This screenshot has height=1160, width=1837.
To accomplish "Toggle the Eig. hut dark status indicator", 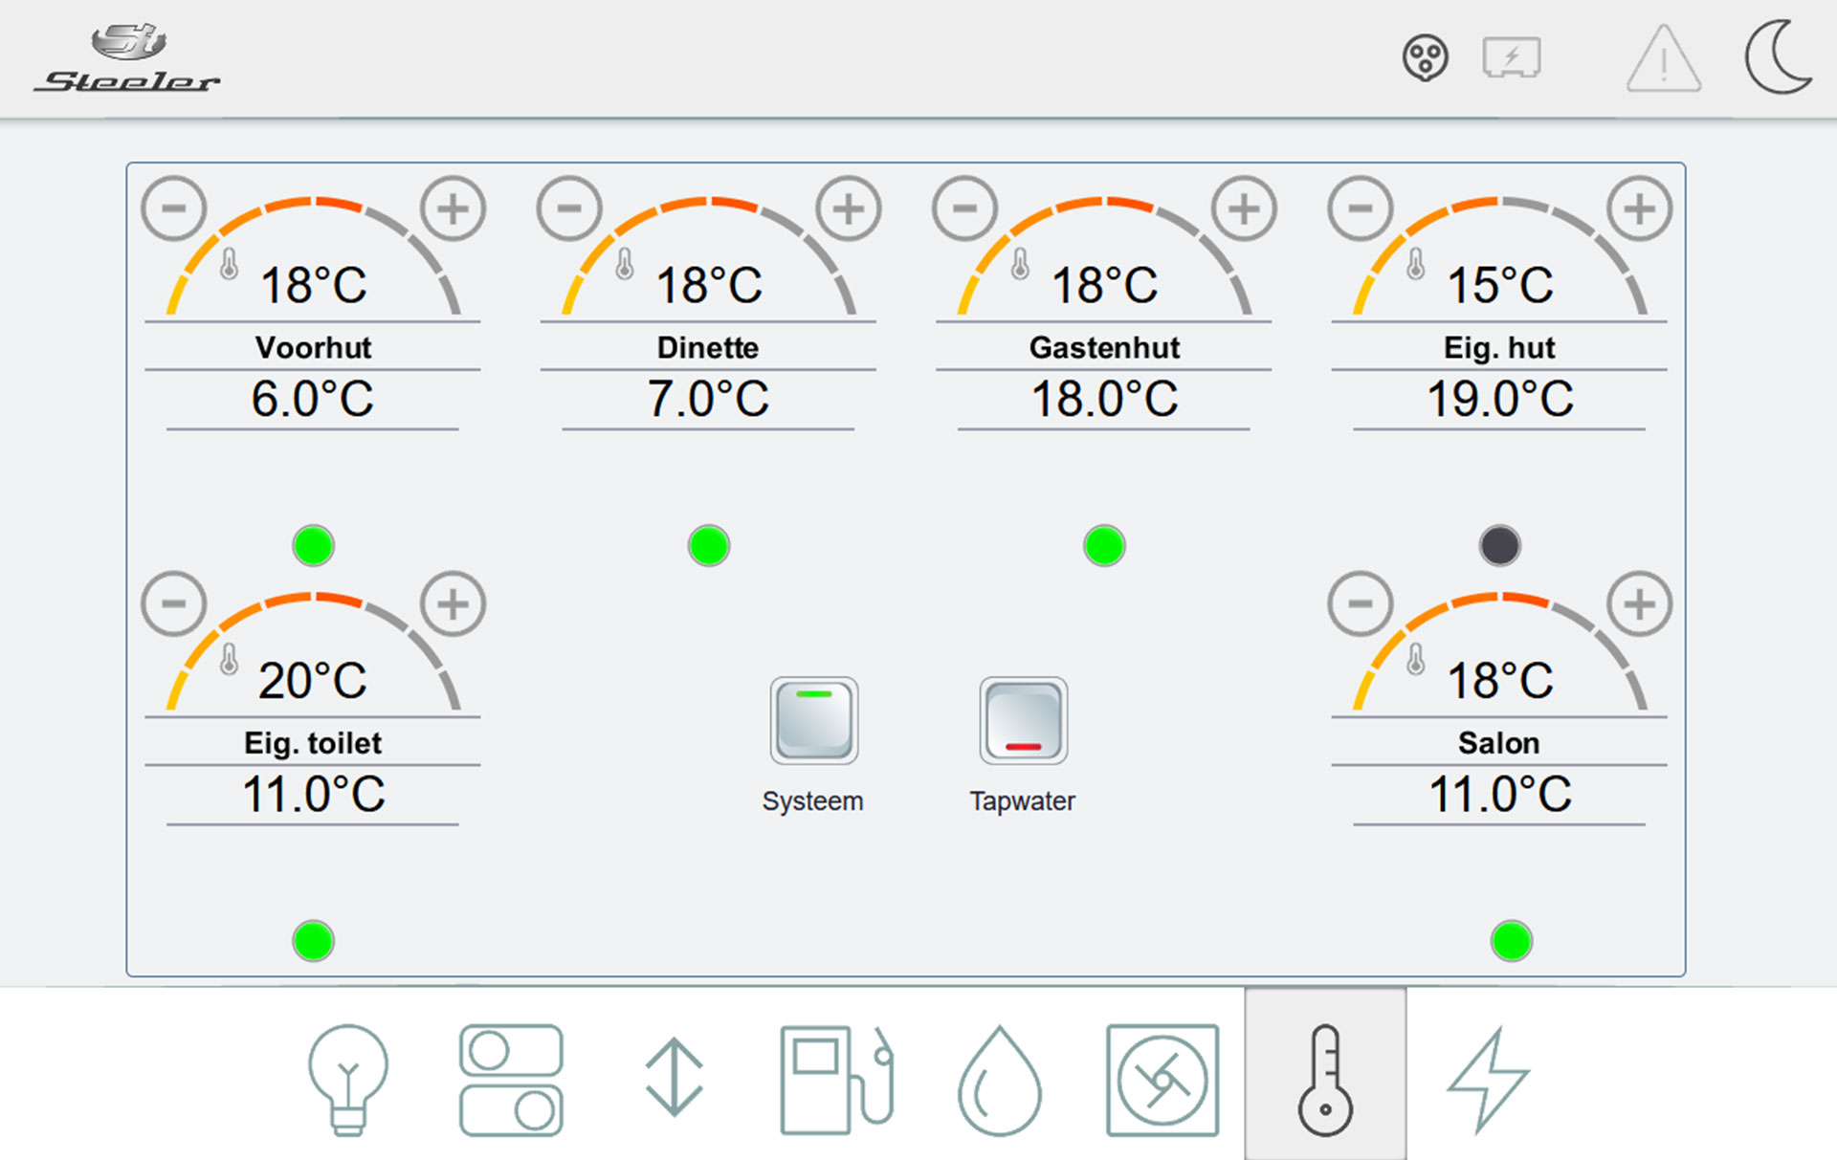I will coord(1499,546).
